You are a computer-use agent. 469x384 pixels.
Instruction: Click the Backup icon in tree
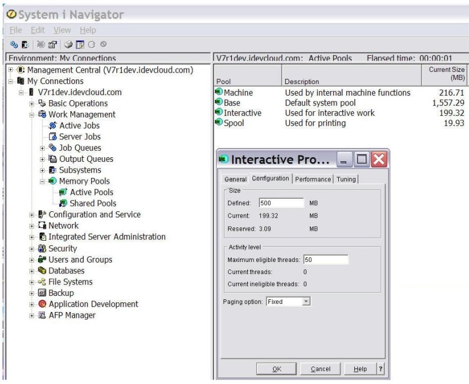point(42,293)
